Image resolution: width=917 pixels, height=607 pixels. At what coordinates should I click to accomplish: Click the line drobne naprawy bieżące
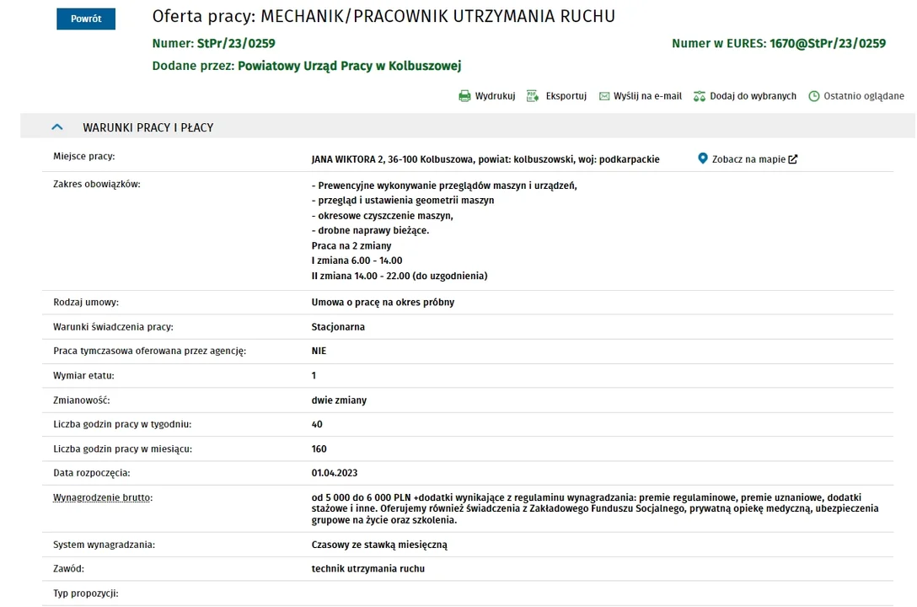370,230
